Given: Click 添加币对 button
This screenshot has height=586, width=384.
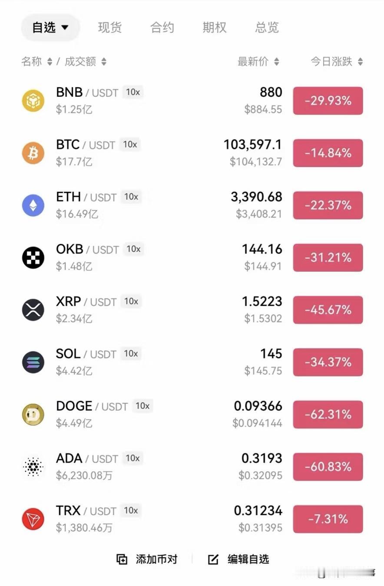Looking at the screenshot, I should pos(147,559).
